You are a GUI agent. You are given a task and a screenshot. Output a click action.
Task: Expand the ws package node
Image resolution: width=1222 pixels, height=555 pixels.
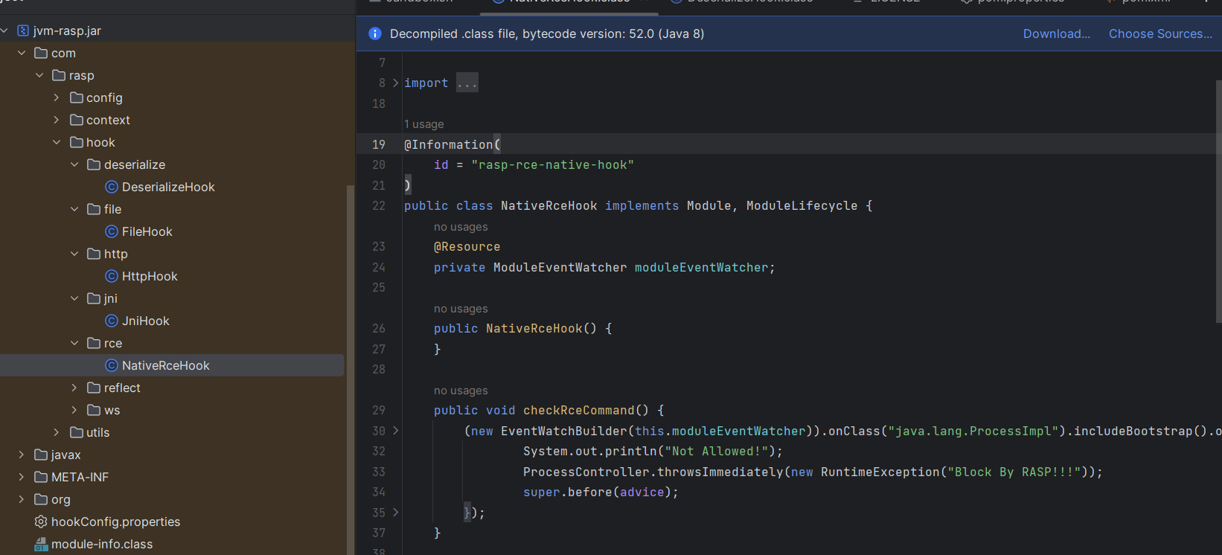click(74, 410)
